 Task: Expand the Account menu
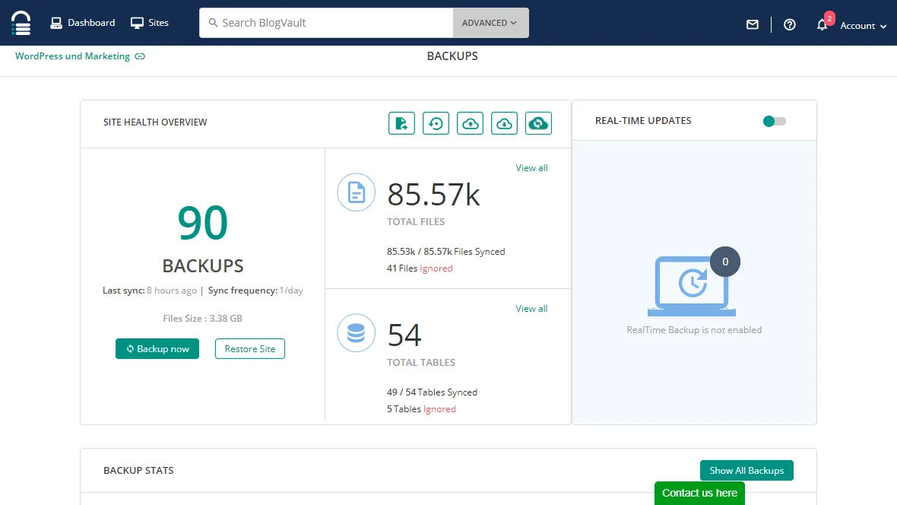tap(864, 26)
